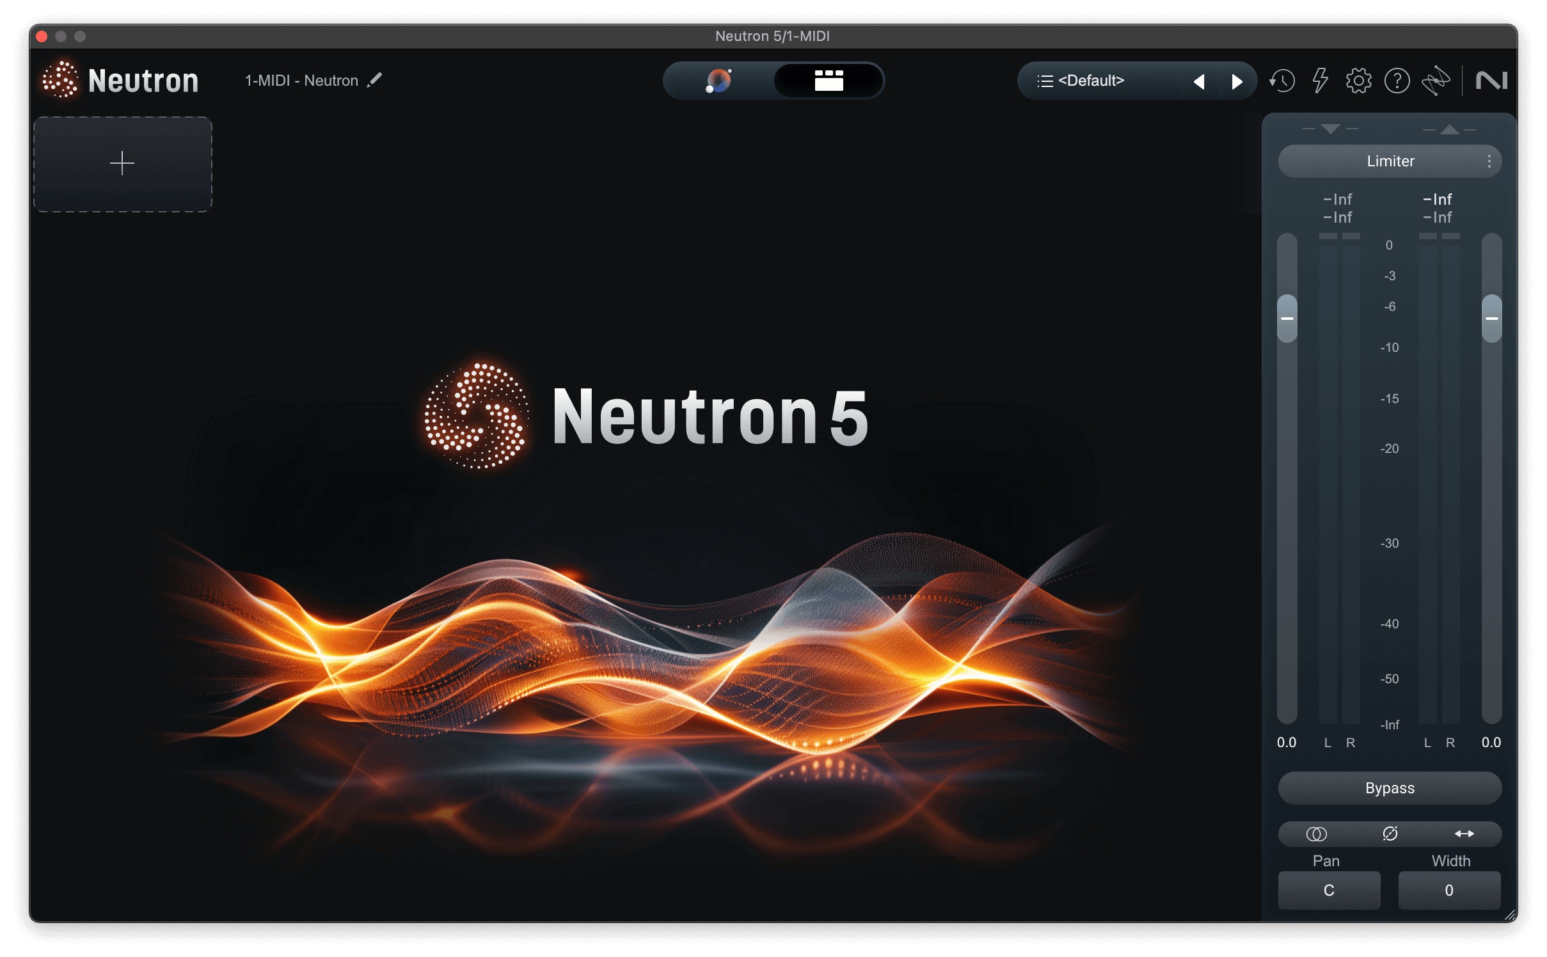Click the crossed-out plugin icon beside help
This screenshot has height=957, width=1547.
click(x=1436, y=81)
